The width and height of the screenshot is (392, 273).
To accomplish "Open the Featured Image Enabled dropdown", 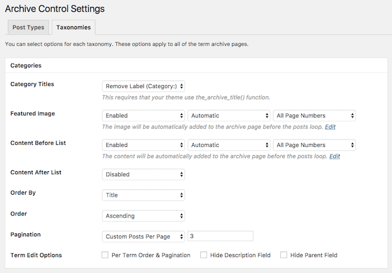I will point(144,116).
